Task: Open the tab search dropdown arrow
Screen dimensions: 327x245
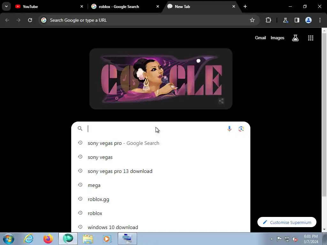Action: (x=6, y=6)
